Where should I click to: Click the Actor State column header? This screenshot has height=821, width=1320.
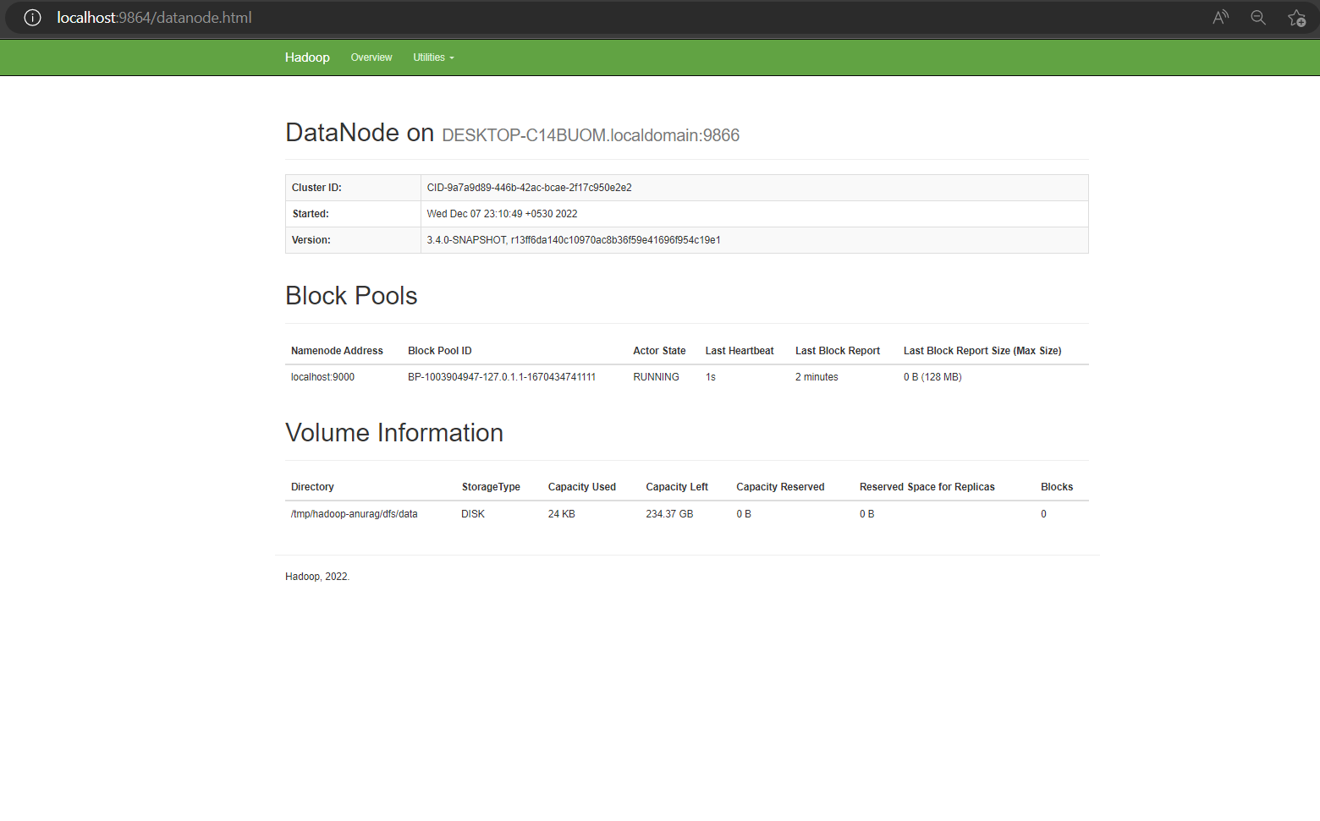point(659,351)
